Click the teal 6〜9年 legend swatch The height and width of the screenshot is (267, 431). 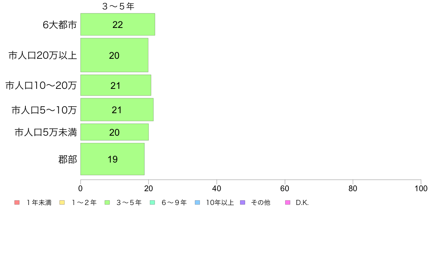coord(152,203)
